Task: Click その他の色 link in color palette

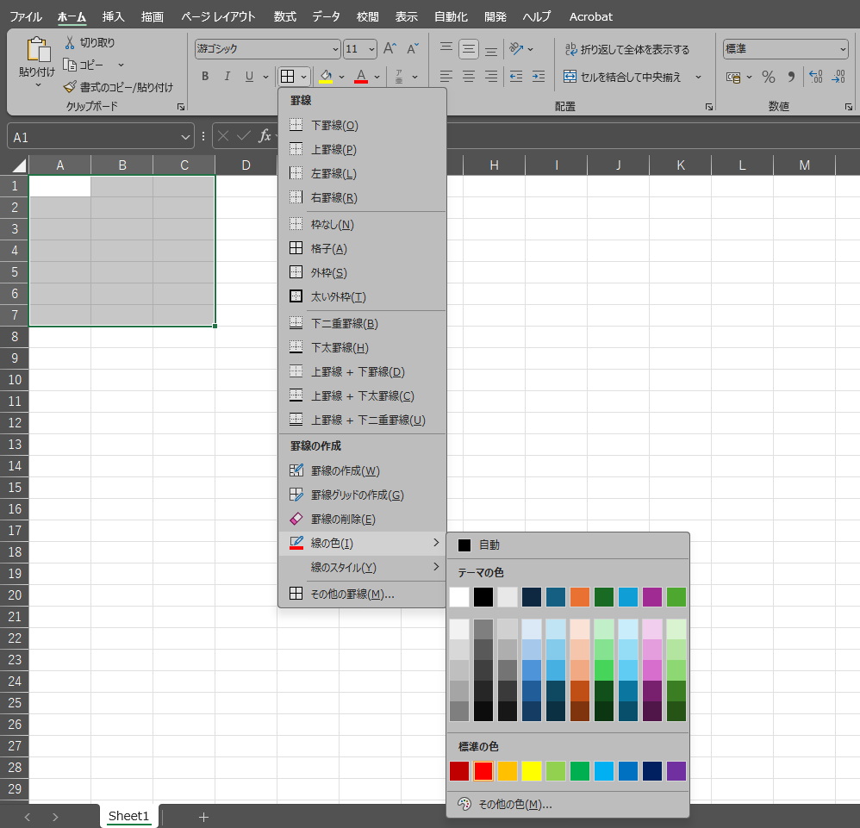Action: (x=514, y=804)
